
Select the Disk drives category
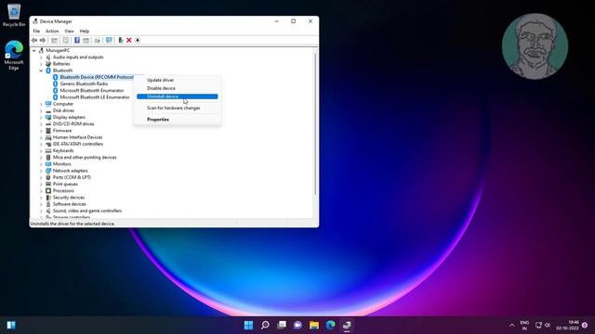63,110
